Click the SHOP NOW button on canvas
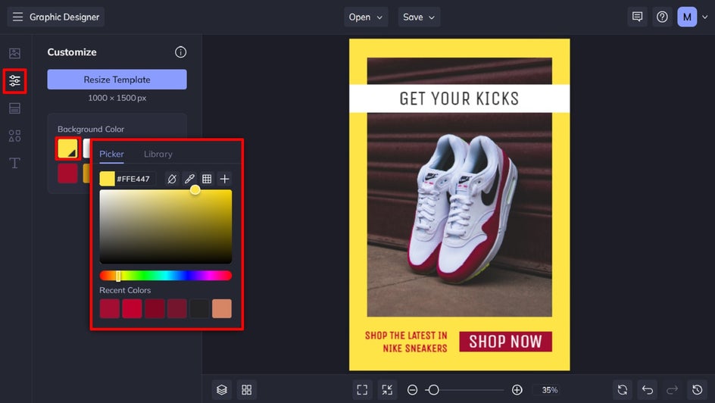This screenshot has width=715, height=403. click(506, 342)
